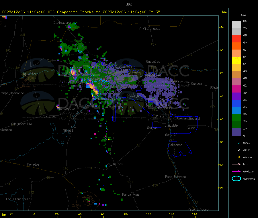Screen dimensions: 258x218
Task: Click the Salinas map label
Action: (x=50, y=116)
